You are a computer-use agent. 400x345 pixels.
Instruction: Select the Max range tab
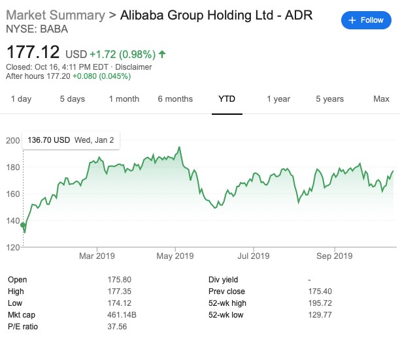point(381,99)
